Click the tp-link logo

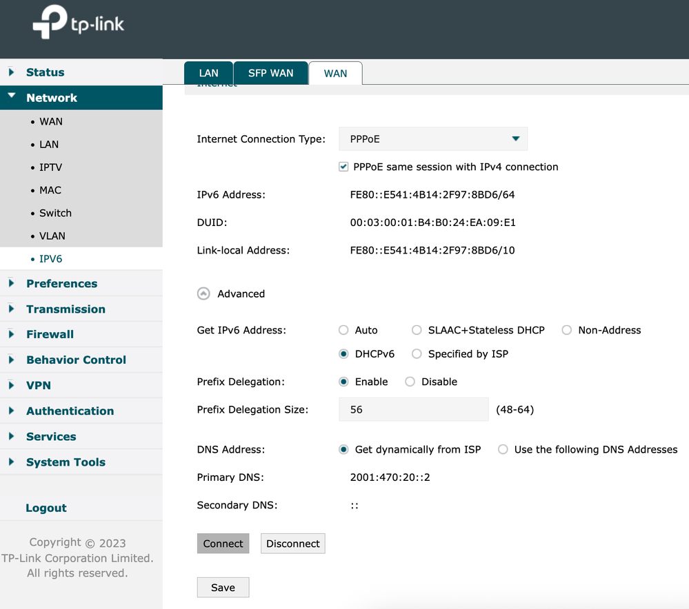tap(78, 22)
